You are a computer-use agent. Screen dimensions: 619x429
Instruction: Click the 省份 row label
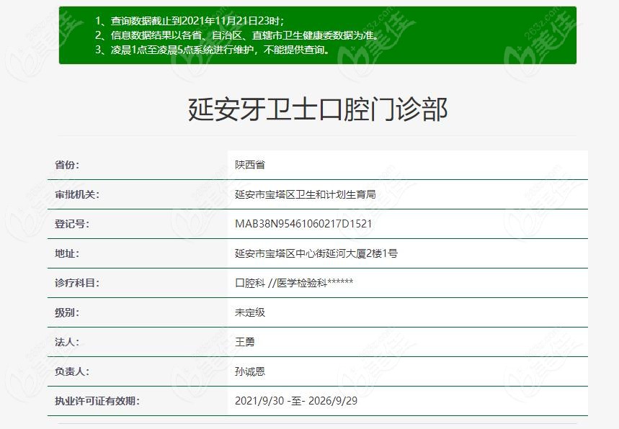[x=67, y=165]
